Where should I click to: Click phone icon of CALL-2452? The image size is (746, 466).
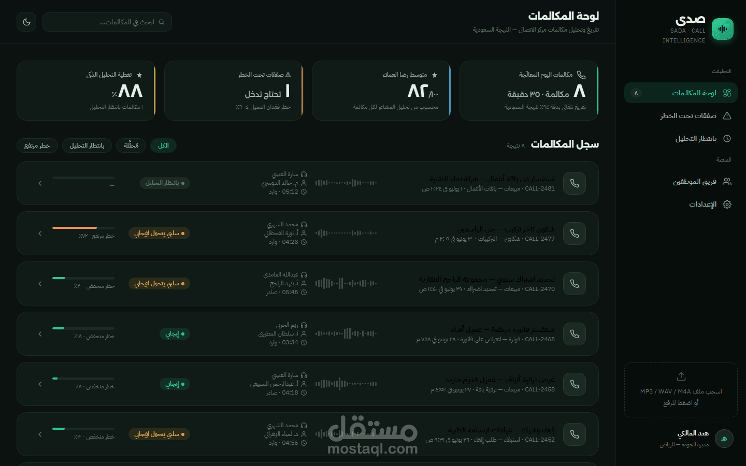click(575, 434)
